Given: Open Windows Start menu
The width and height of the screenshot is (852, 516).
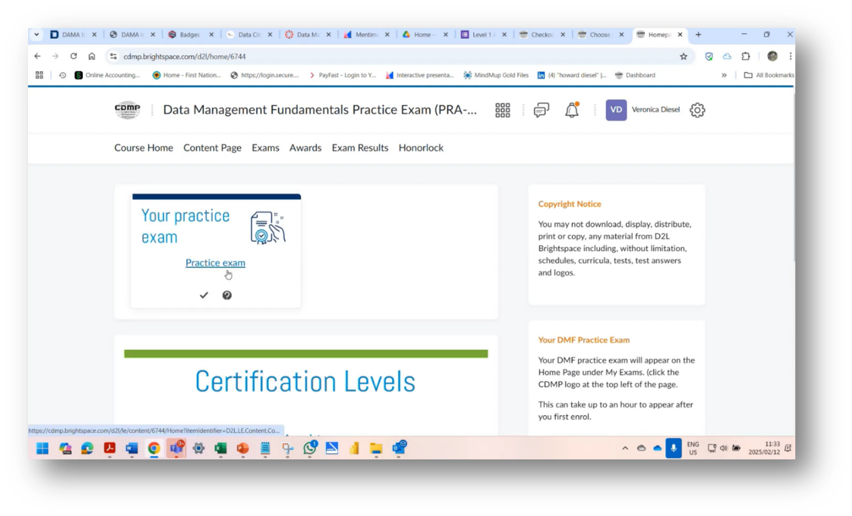Looking at the screenshot, I should pyautogui.click(x=42, y=448).
